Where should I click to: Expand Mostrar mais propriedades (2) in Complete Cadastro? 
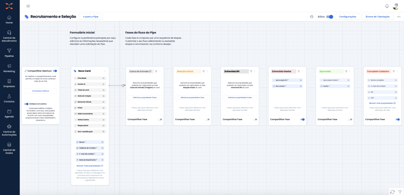coord(382,103)
